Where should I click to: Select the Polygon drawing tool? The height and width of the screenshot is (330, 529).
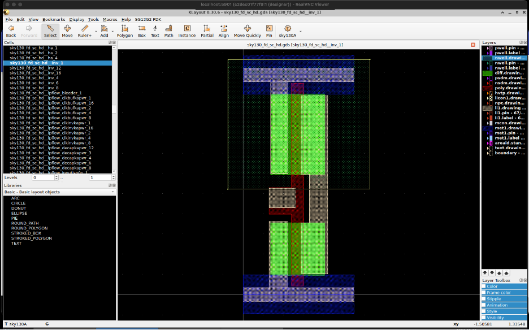coord(124,31)
